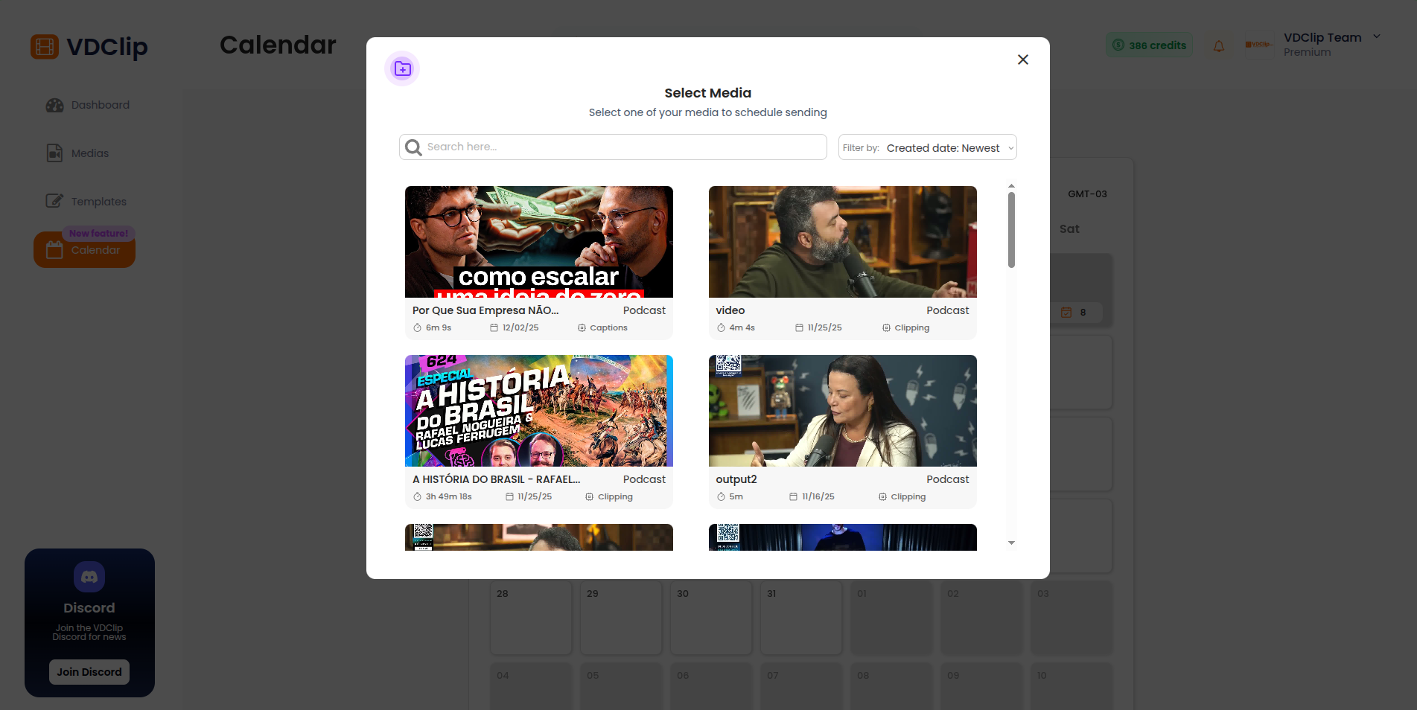1417x710 pixels.
Task: Open notifications via the bell icon
Action: click(x=1219, y=45)
